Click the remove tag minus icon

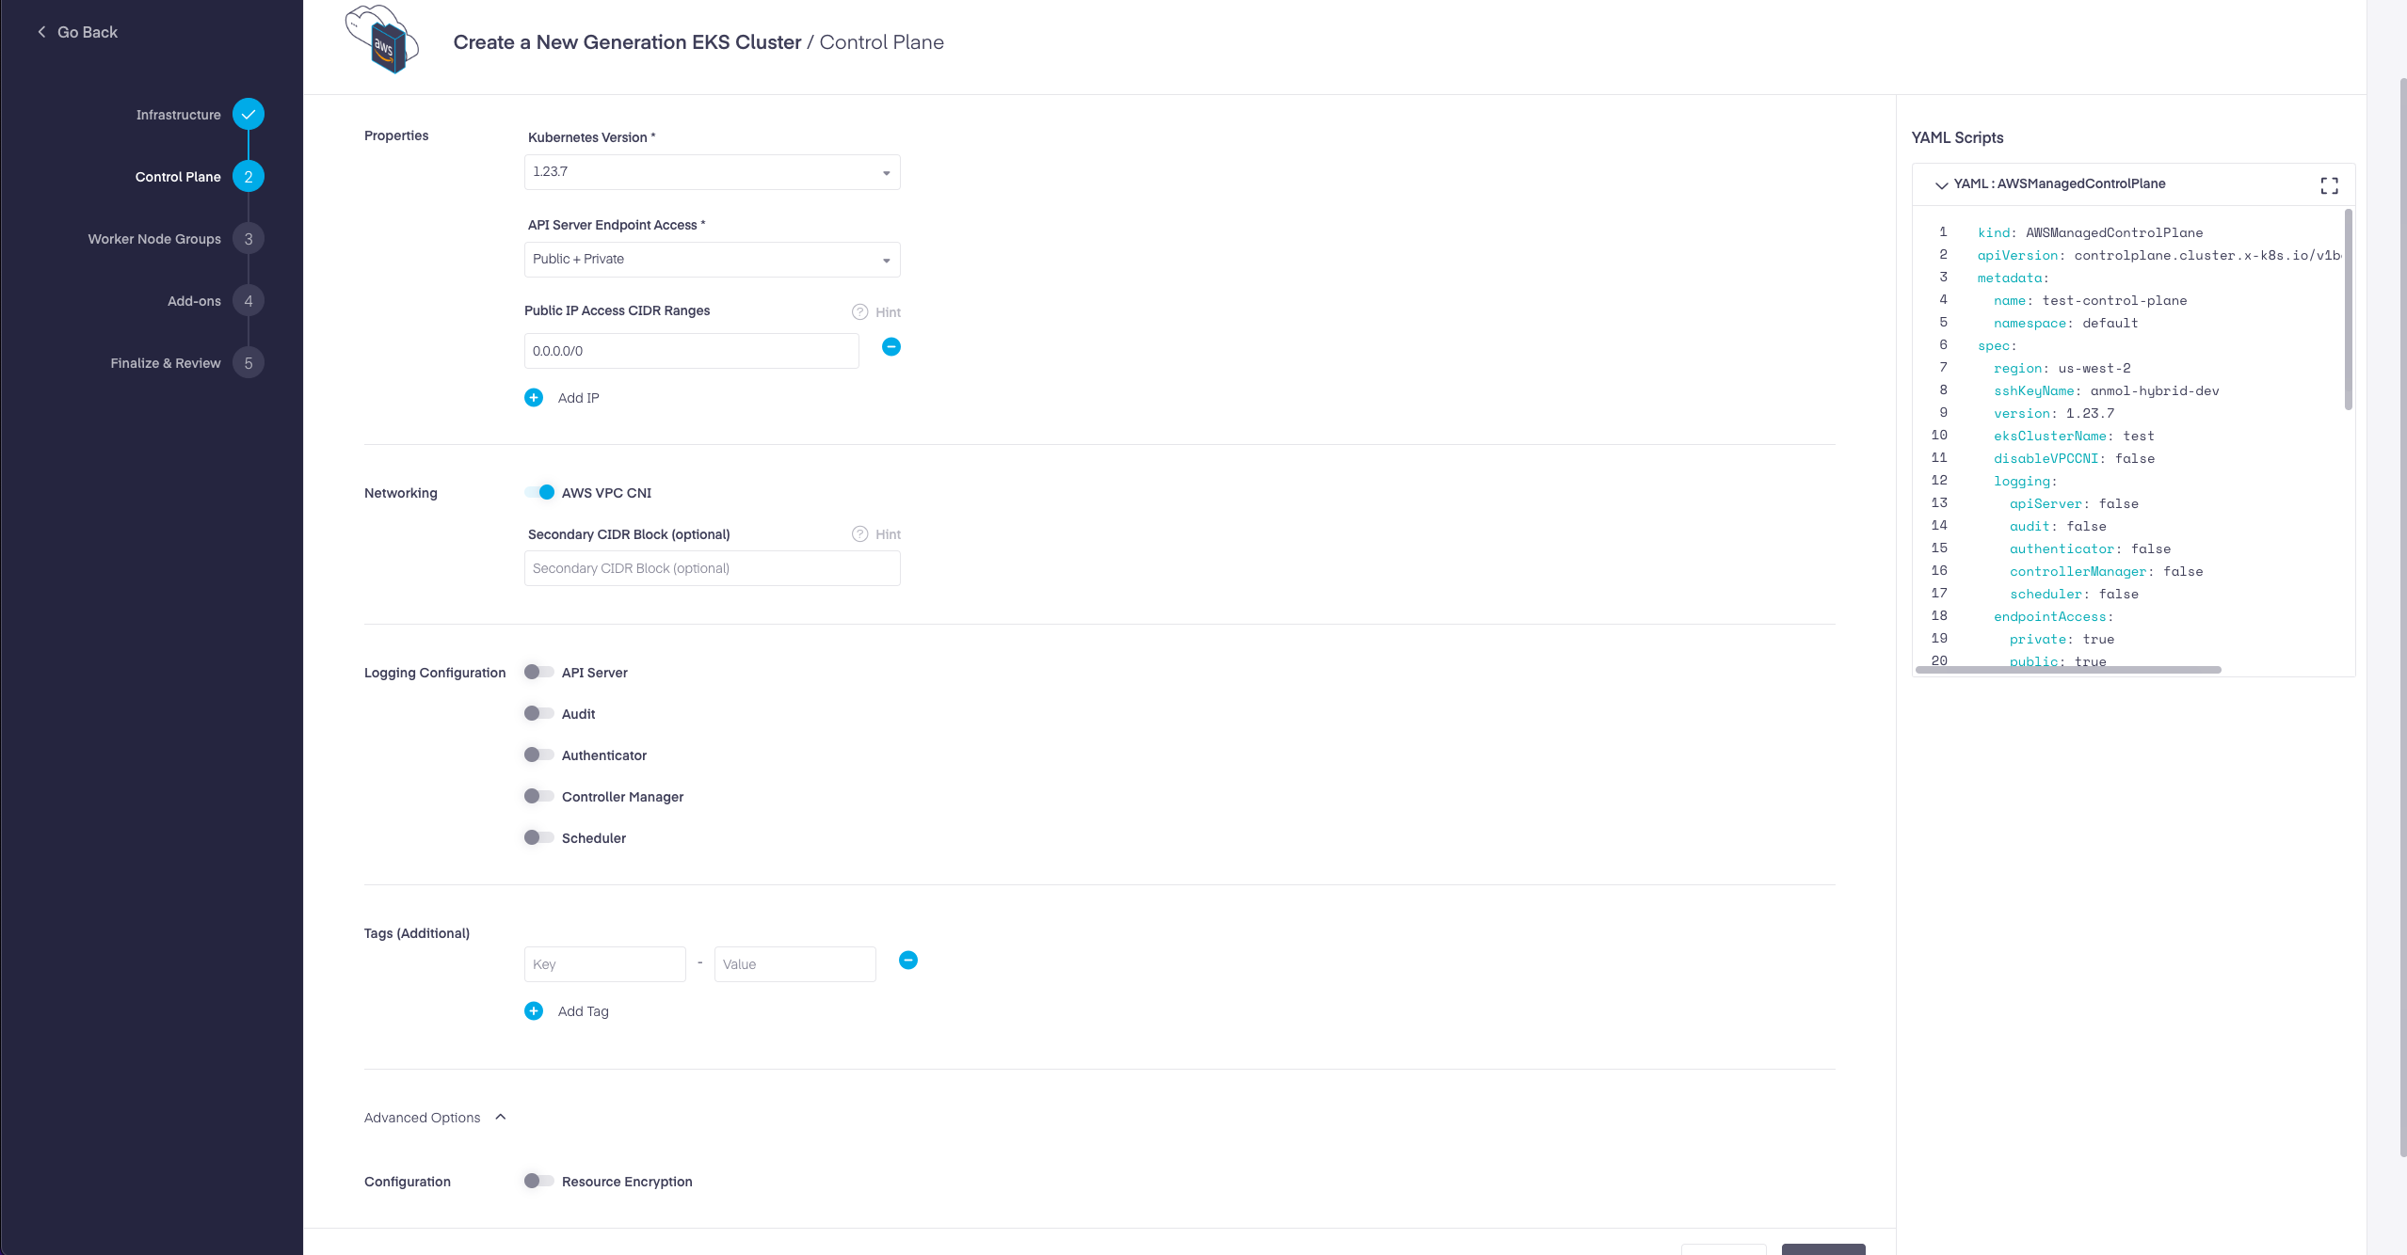coord(907,961)
